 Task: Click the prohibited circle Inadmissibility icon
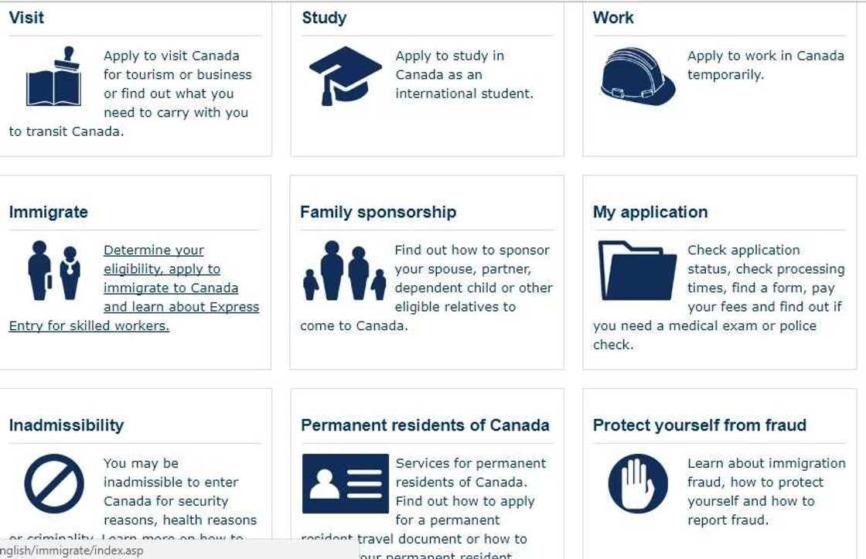[53, 484]
